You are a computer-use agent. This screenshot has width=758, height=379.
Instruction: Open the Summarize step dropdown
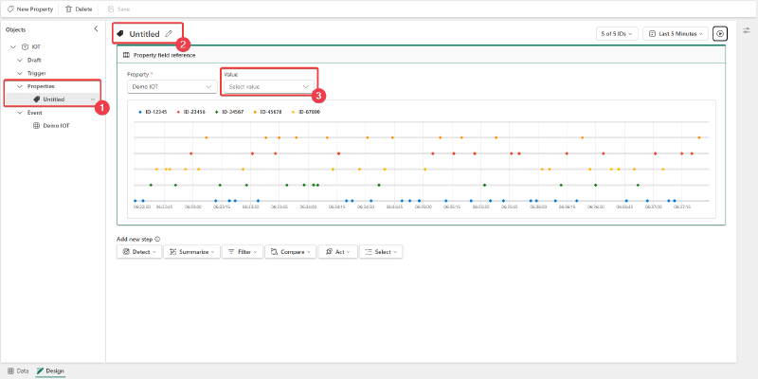click(192, 252)
